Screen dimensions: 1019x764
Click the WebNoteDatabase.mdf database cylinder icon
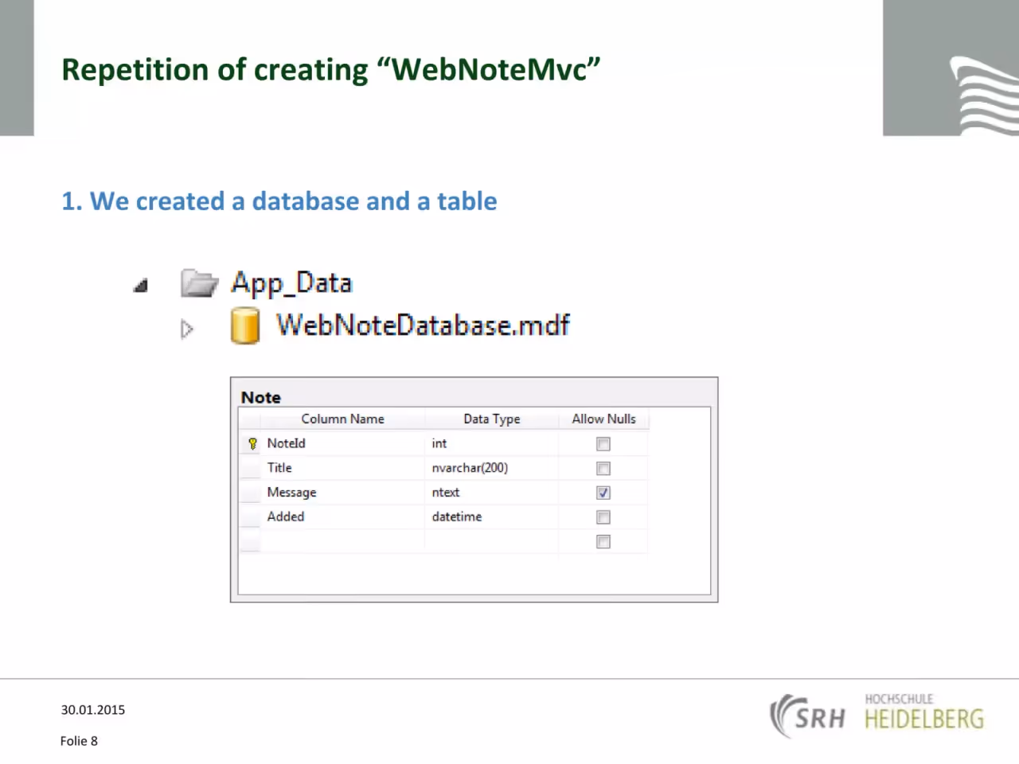pyautogui.click(x=245, y=326)
